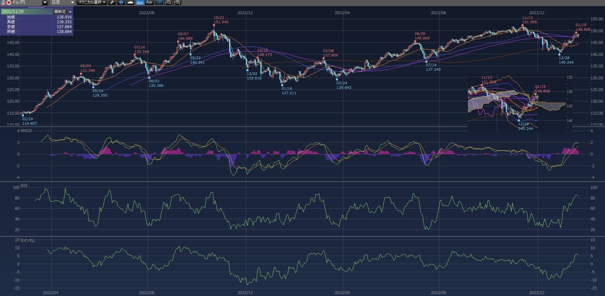Click the blue info icon

[x=121, y=3]
